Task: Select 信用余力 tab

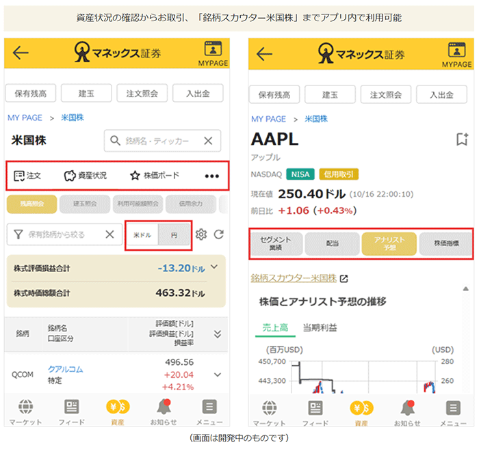Action: point(191,204)
